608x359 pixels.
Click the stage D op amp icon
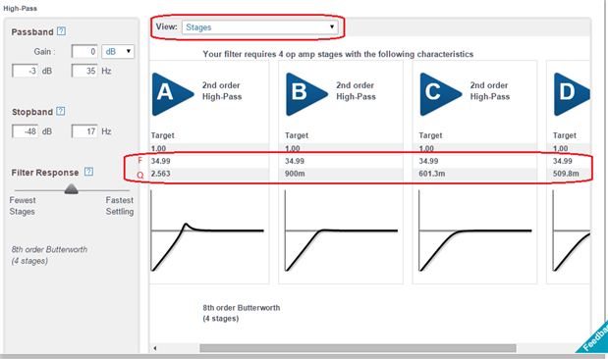point(572,94)
